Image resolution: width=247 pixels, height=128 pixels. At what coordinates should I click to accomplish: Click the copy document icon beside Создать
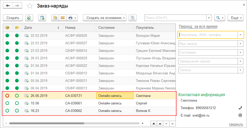pos(29,18)
